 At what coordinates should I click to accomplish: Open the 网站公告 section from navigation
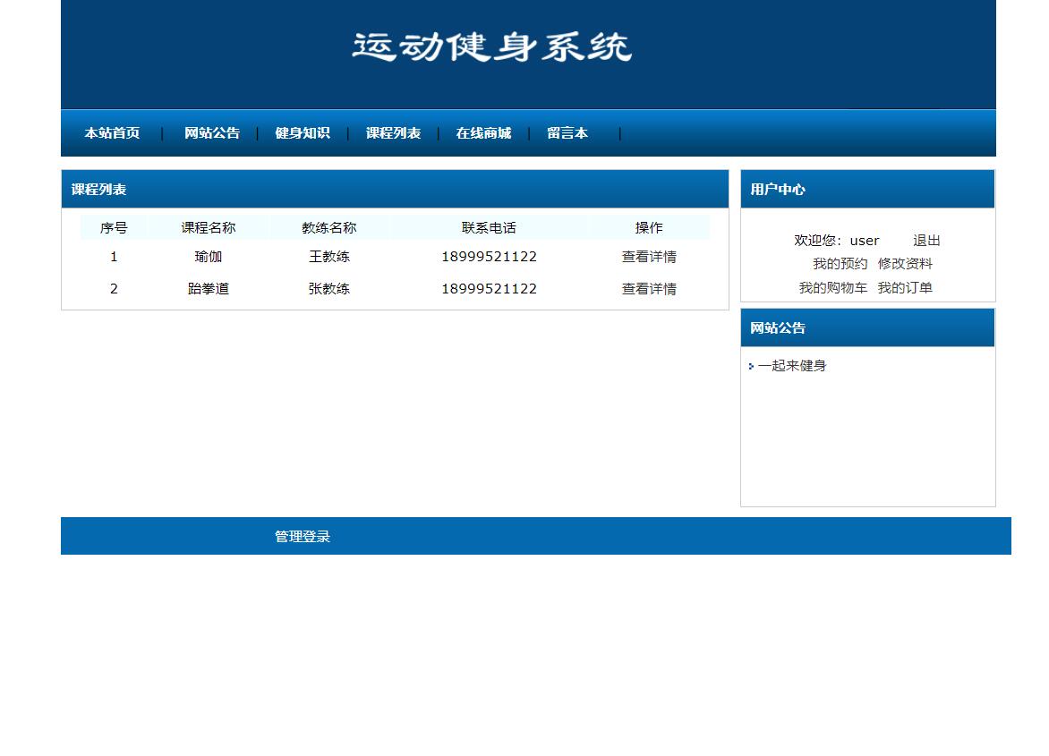point(211,132)
